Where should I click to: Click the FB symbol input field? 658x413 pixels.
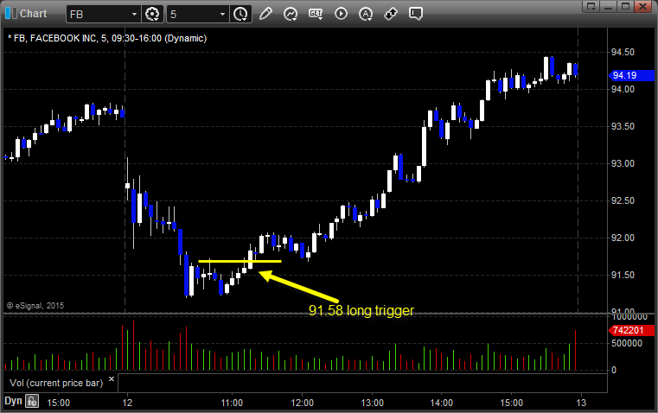(98, 14)
